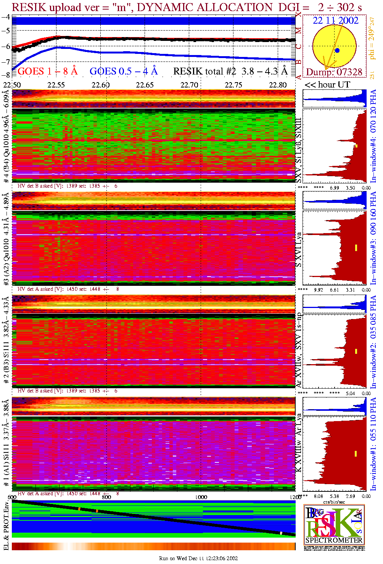Select the blue "GOES 0.5 – 4 Å" legend label
383x564 pixels.
point(124,71)
